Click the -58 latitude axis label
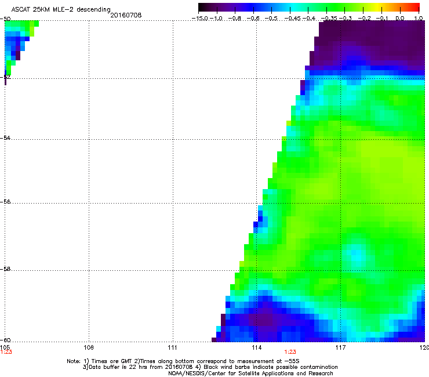The width and height of the screenshot is (429, 377). pyautogui.click(x=5, y=269)
